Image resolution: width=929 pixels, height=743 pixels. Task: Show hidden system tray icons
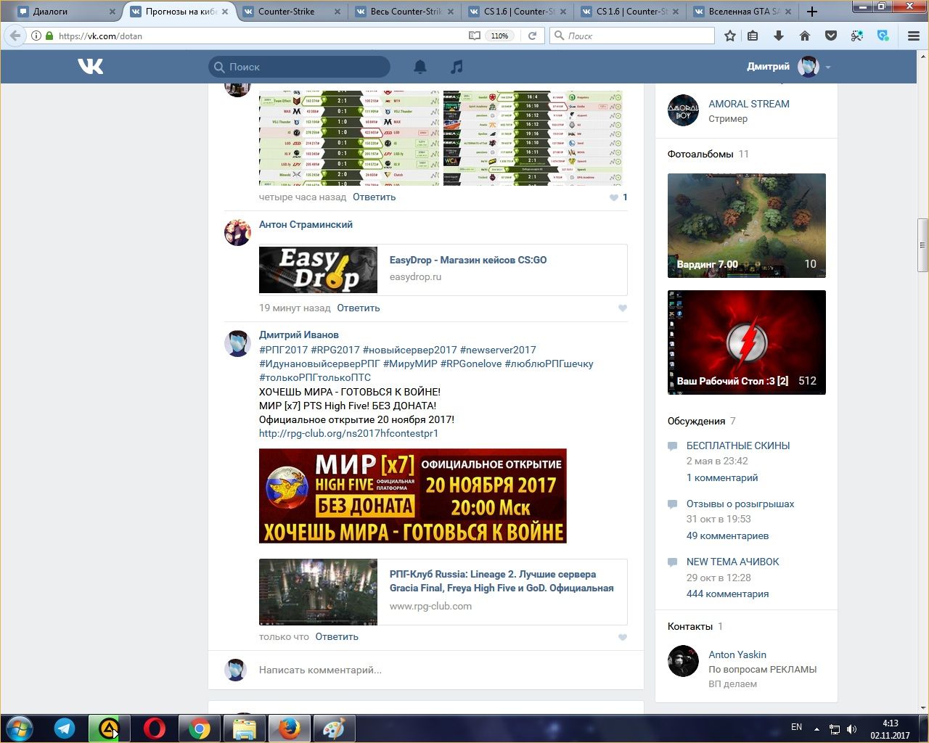click(x=817, y=728)
